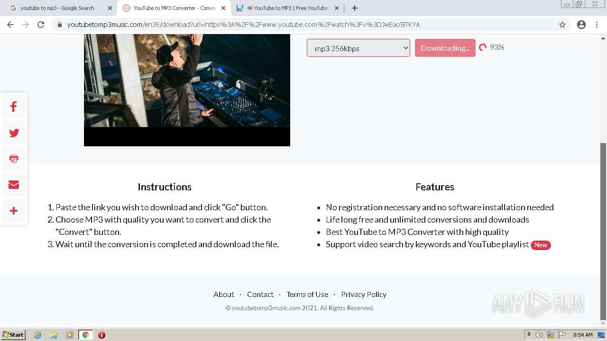Open Chrome three-dot menu
The width and height of the screenshot is (607, 341).
[x=597, y=25]
